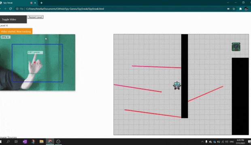
Task: Open OneNote from the taskbar
Action: click(25, 141)
